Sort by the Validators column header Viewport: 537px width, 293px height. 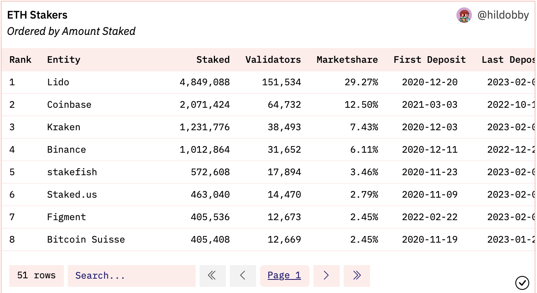(x=273, y=60)
